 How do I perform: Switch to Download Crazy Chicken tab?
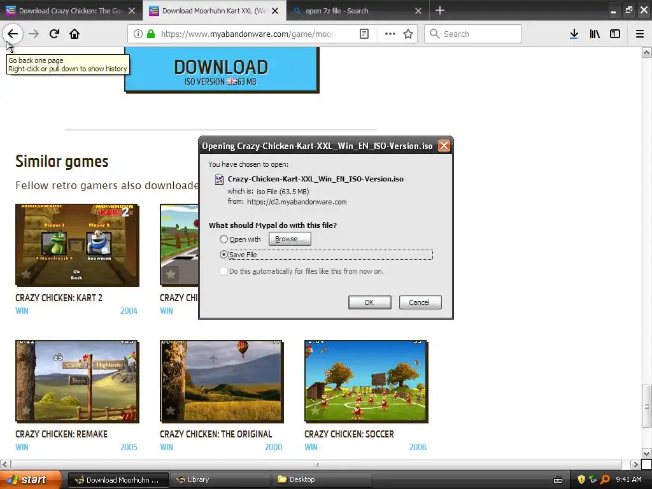click(71, 11)
